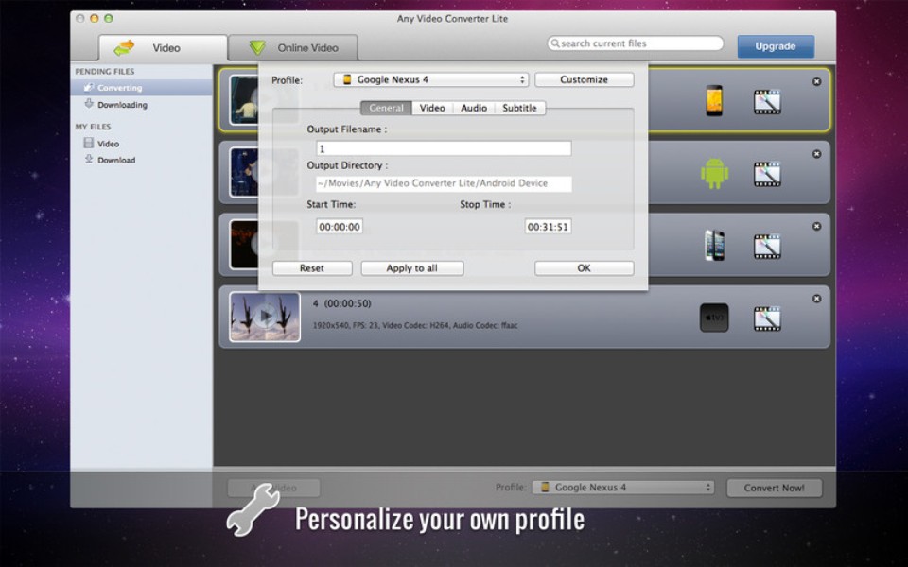Click the search current files field
The width and height of the screenshot is (908, 567).
click(x=636, y=43)
